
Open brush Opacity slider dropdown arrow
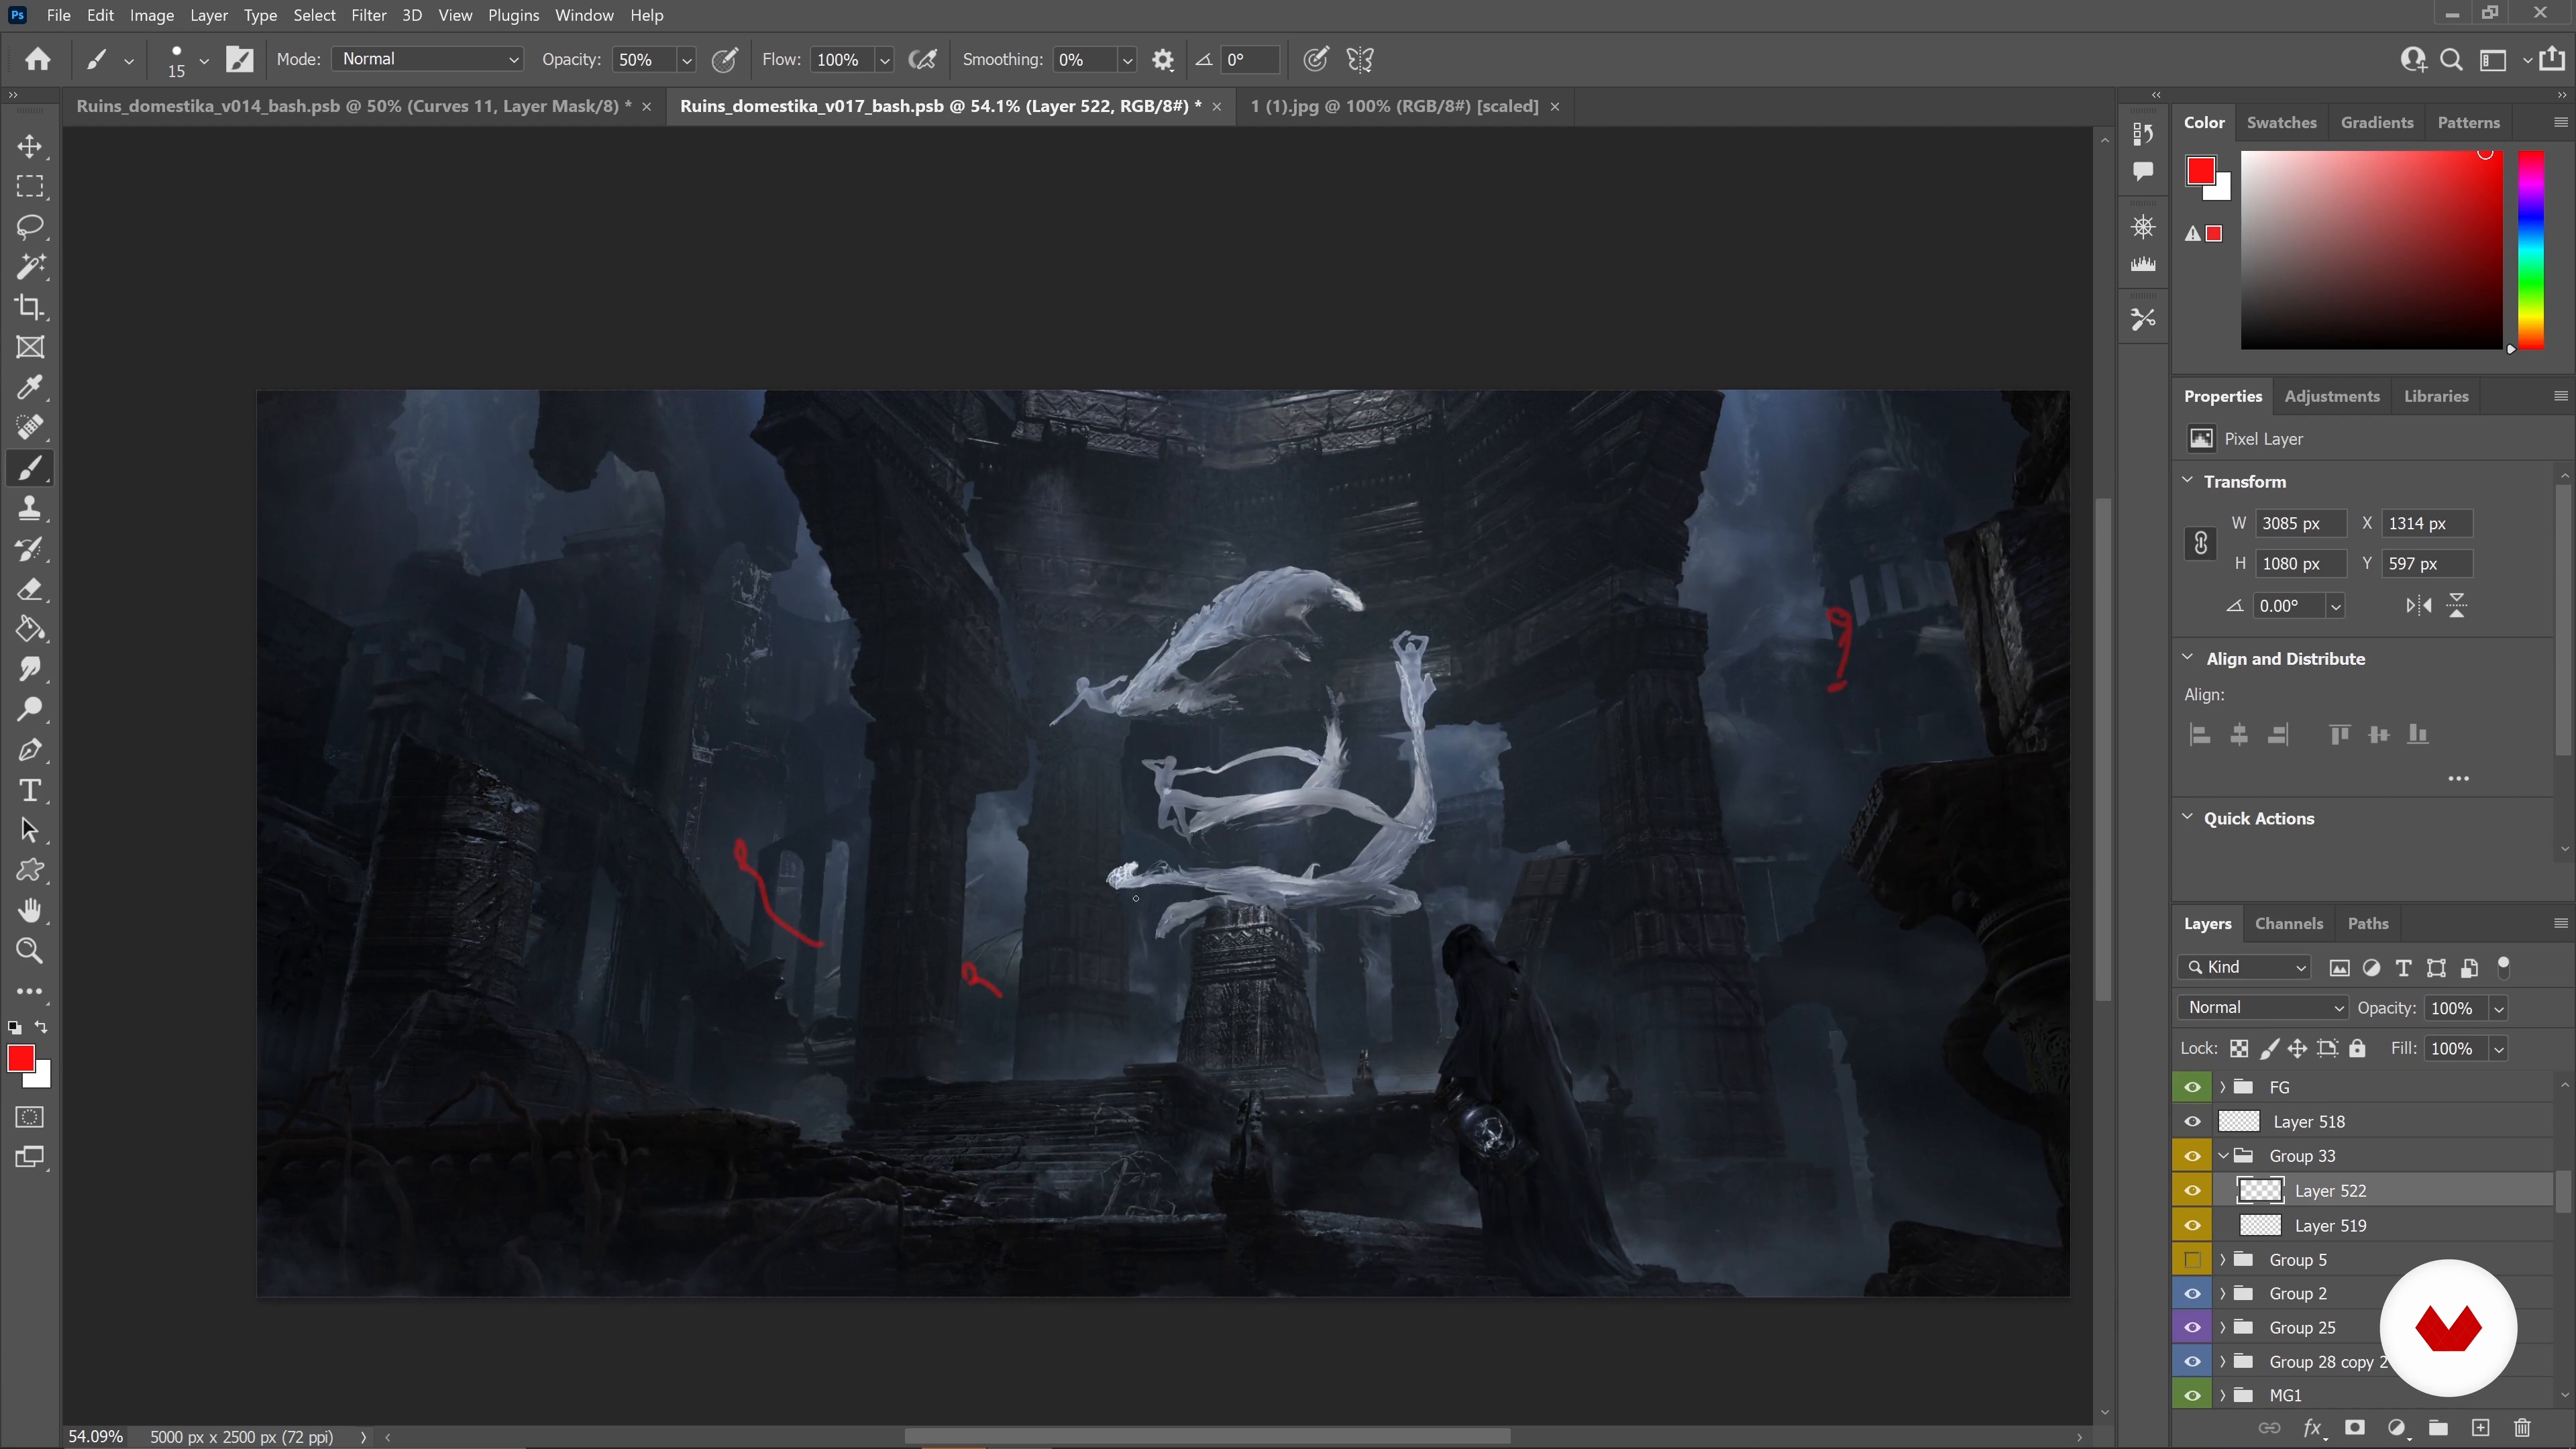pyautogui.click(x=687, y=60)
